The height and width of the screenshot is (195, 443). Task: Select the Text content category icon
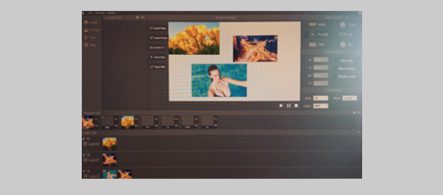pyautogui.click(x=86, y=38)
